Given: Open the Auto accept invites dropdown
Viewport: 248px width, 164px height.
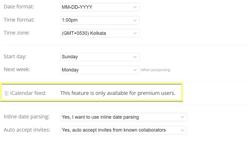Looking at the screenshot, I should 124,130.
